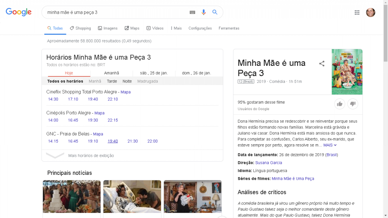Pick the 14:15 GNC showtime
Screen dimensions: 388x218
pos(53,141)
